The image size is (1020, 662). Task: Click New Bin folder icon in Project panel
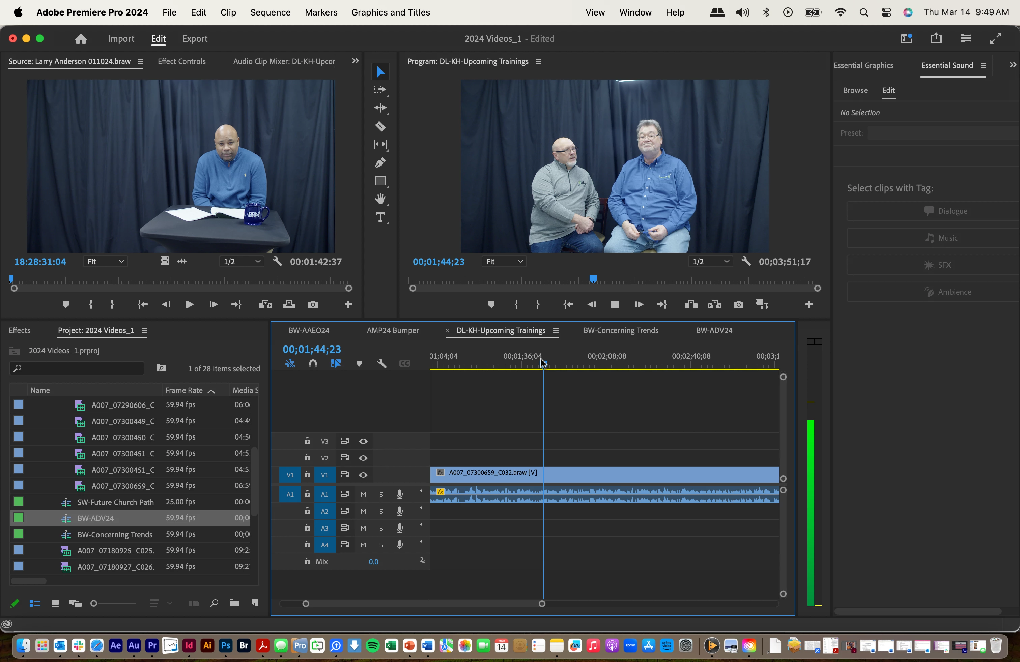point(234,603)
